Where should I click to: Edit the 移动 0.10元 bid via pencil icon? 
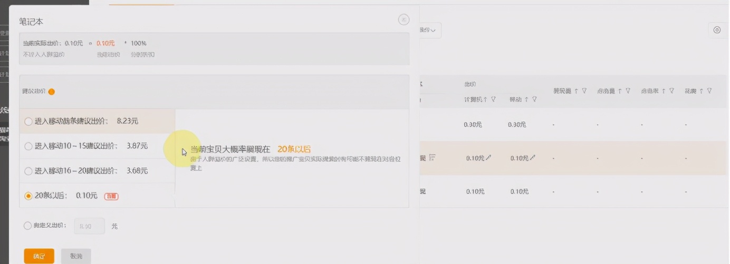[x=533, y=157]
